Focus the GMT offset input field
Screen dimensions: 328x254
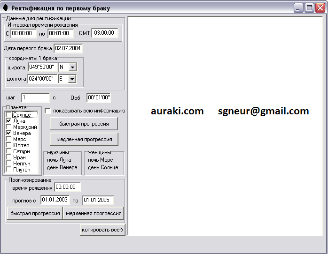pyautogui.click(x=104, y=33)
